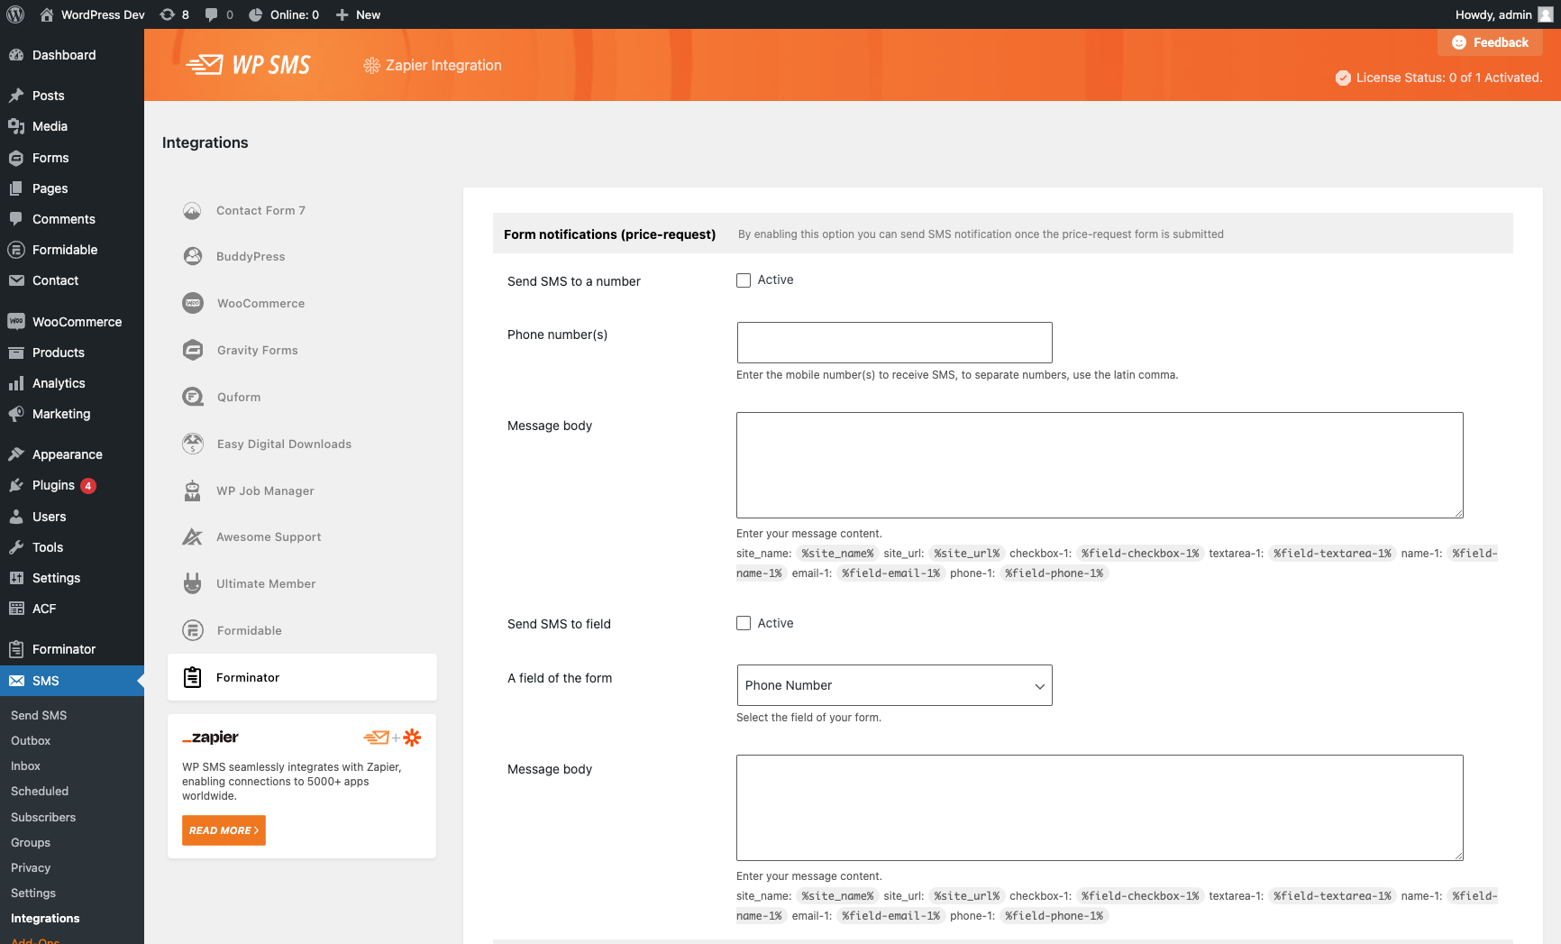
Task: Click Howdy, admin account text
Action: tap(1493, 14)
